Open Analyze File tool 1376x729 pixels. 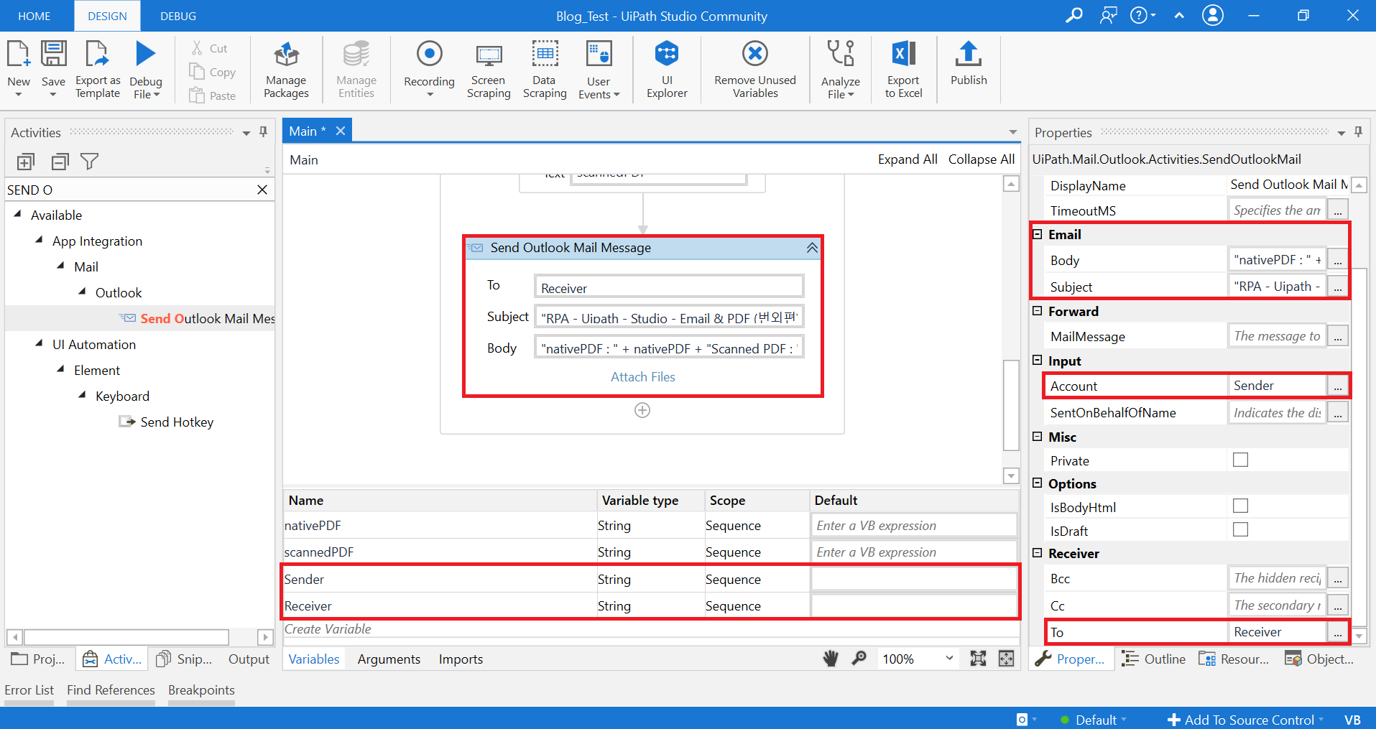point(841,70)
